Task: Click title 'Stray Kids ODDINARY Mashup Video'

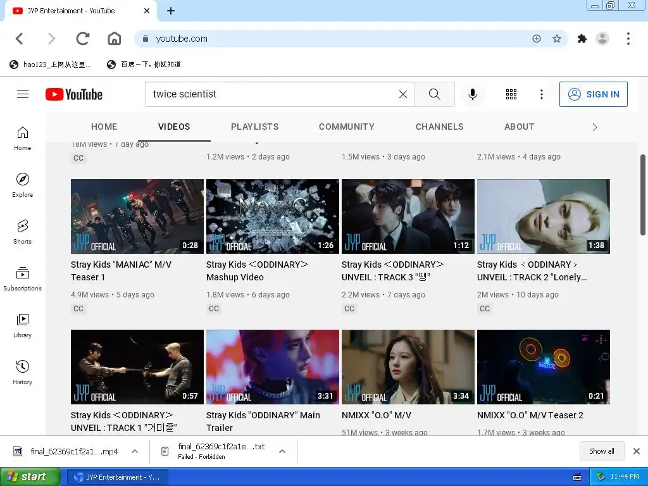Action: point(257,271)
